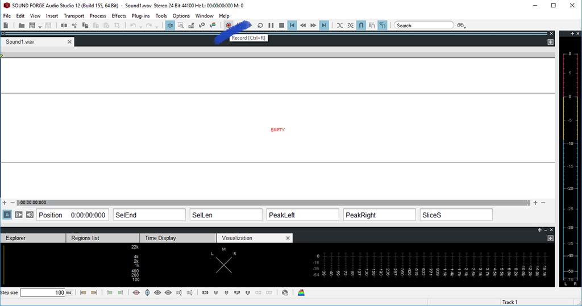The height and width of the screenshot is (306, 582).
Task: Close the Visualization tab
Action: 288,238
